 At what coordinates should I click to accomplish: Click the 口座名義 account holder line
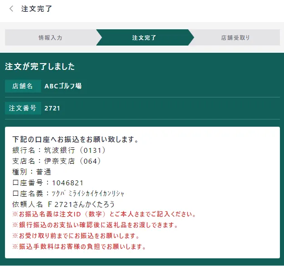point(68,193)
